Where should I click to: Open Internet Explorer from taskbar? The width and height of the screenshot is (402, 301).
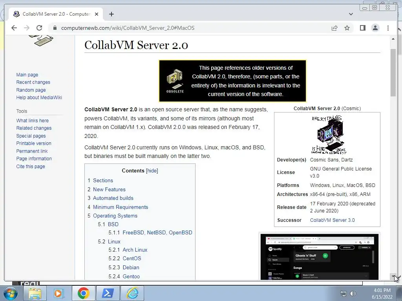coord(132,293)
